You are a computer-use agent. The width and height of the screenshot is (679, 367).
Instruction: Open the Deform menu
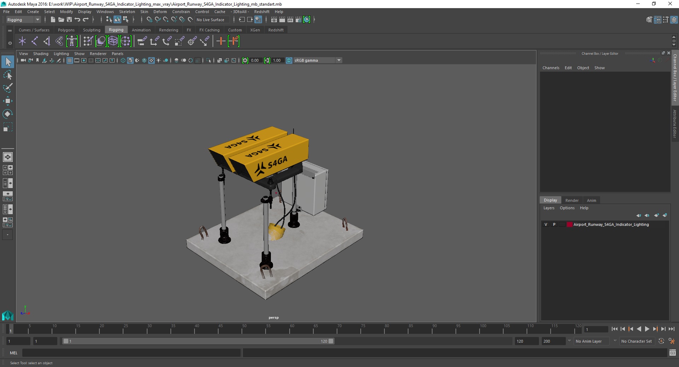point(160,12)
